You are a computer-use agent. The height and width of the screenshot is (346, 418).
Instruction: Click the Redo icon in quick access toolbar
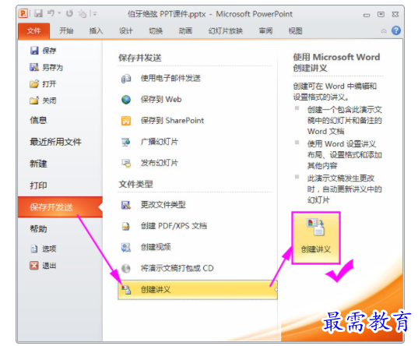coord(69,13)
